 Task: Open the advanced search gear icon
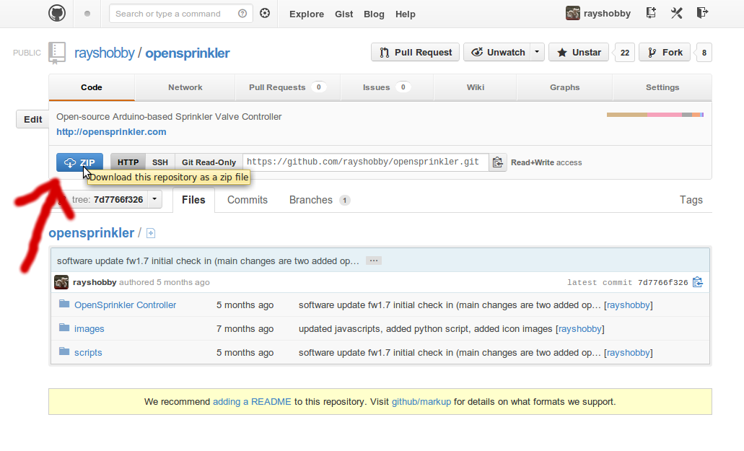click(265, 13)
